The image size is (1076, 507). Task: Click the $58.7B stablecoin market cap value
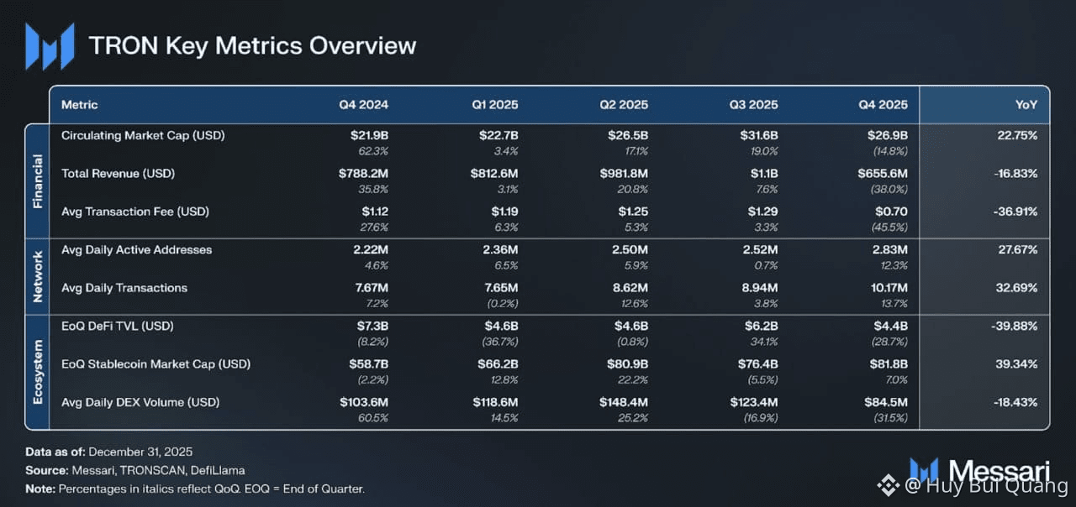click(369, 364)
